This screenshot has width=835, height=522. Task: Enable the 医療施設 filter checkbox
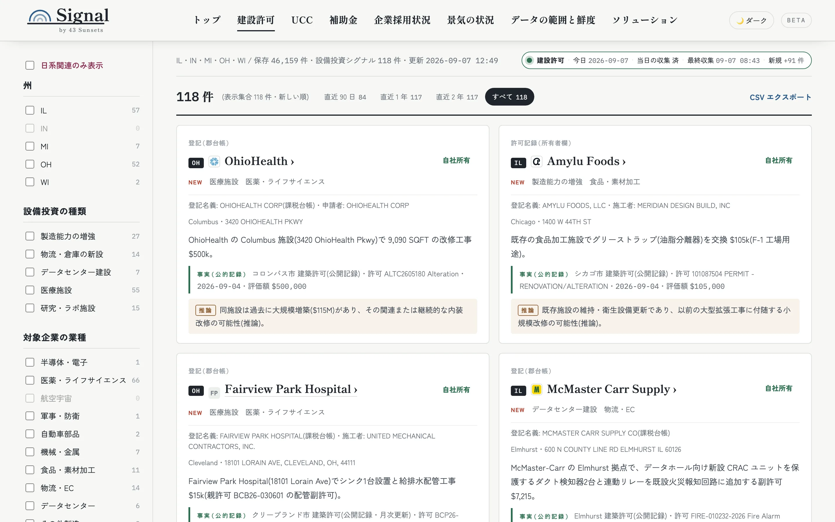coord(30,290)
